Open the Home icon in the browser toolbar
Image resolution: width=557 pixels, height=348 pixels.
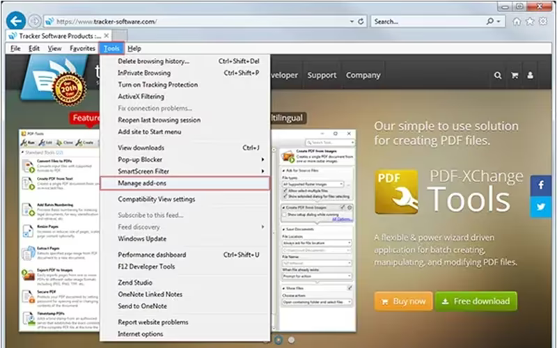click(517, 22)
